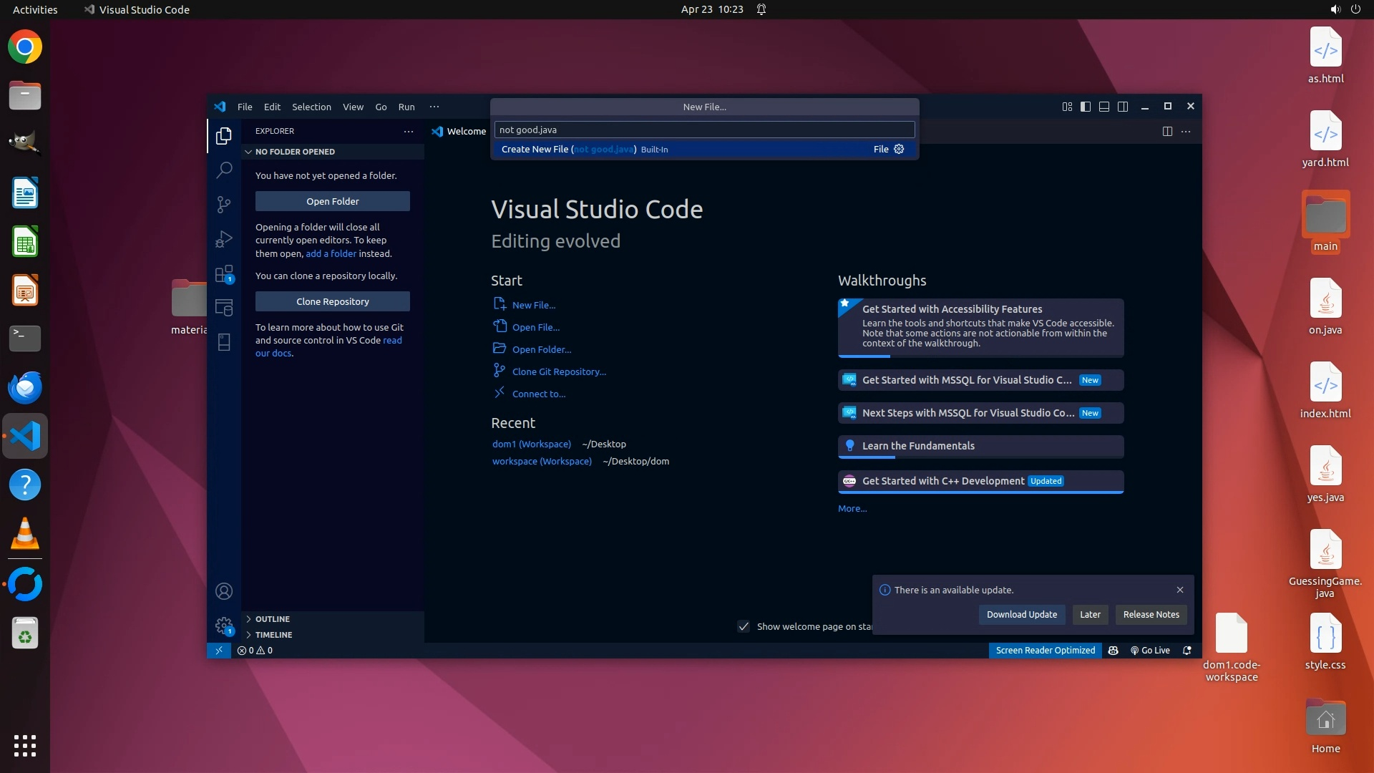Expand the Timeline section
1374x773 pixels.
coord(273,635)
